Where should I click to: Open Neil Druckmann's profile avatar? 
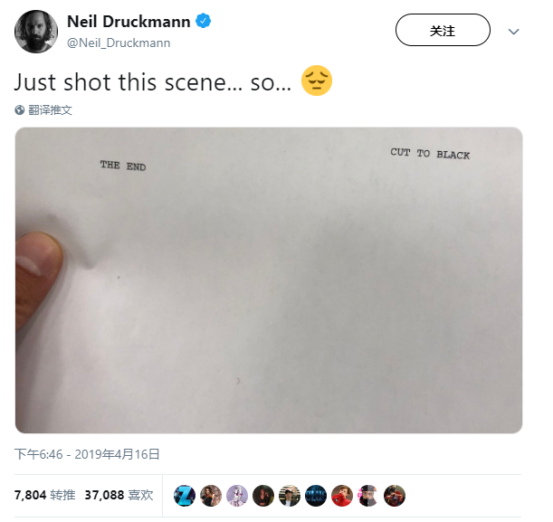click(36, 32)
